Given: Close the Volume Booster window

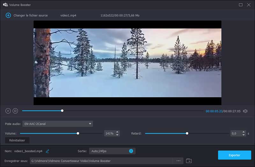Looking at the screenshot, I should click(x=249, y=5).
